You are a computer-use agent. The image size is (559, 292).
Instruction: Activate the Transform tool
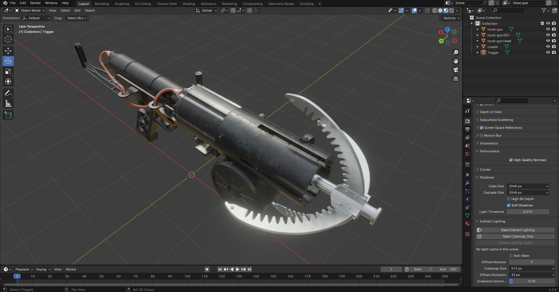(8, 81)
